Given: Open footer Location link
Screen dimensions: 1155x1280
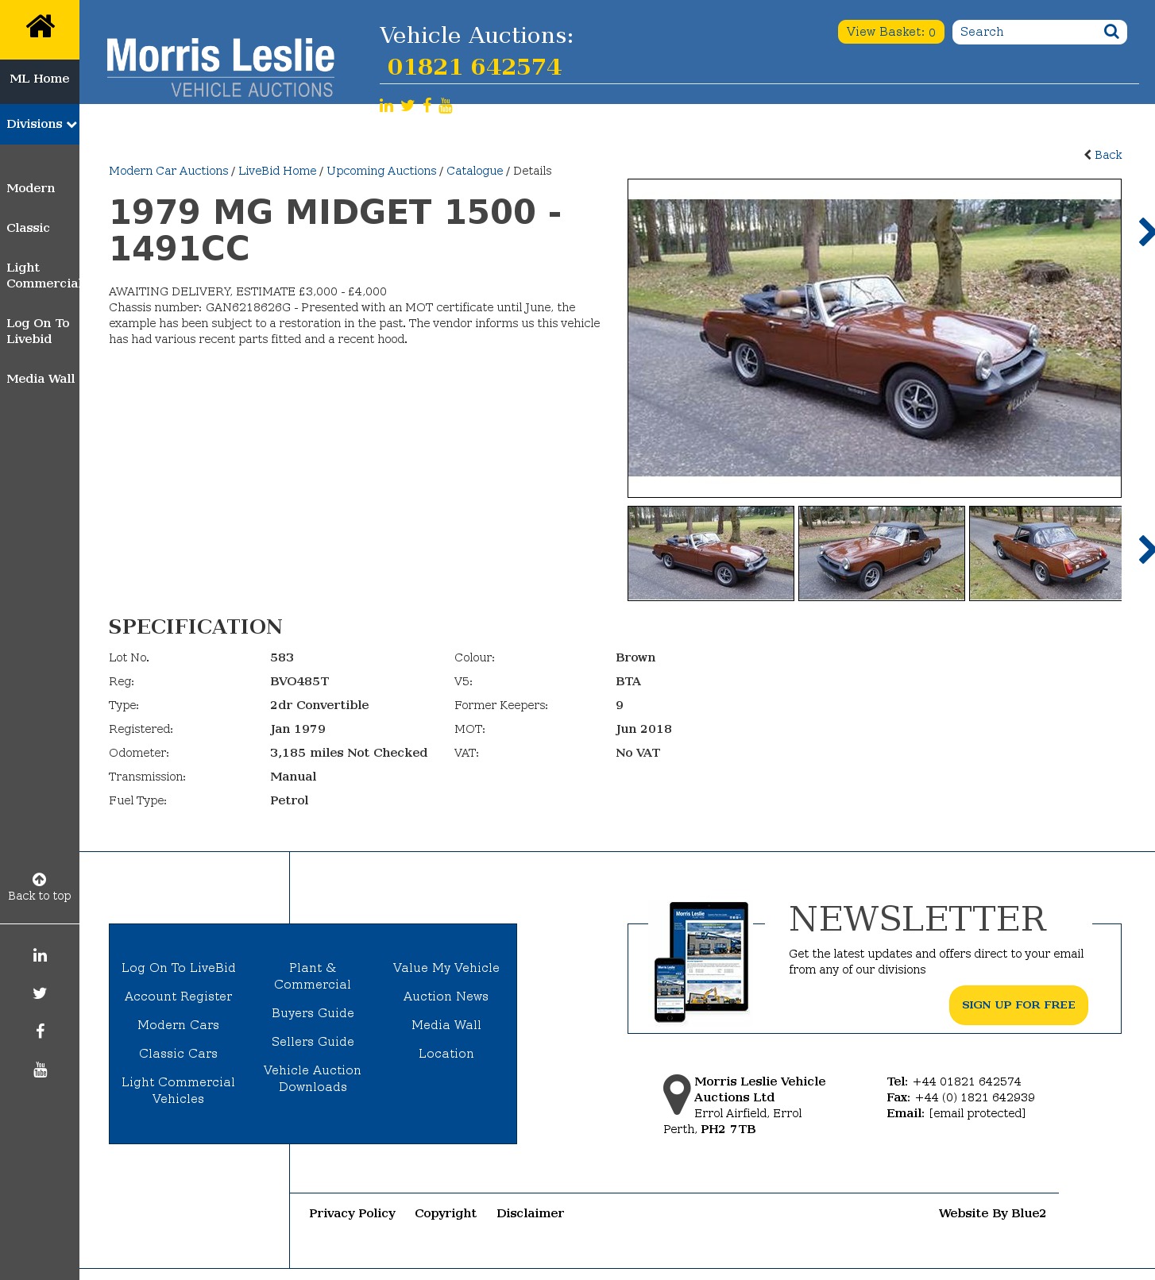Looking at the screenshot, I should [446, 1054].
